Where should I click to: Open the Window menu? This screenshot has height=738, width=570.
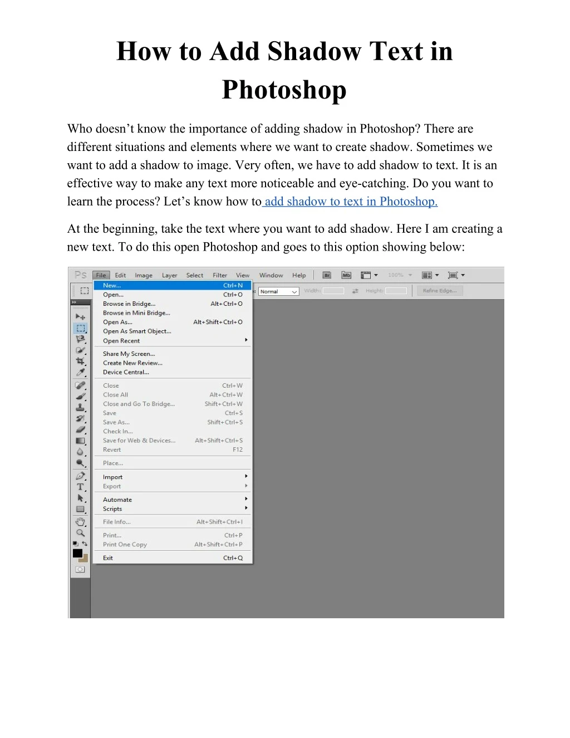coord(271,275)
